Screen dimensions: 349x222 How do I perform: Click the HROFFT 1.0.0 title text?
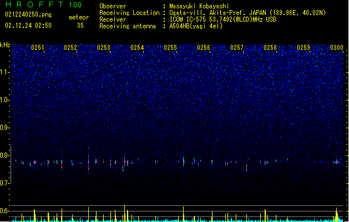[44, 4]
